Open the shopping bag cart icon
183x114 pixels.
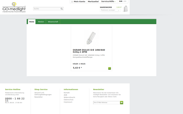click(126, 9)
